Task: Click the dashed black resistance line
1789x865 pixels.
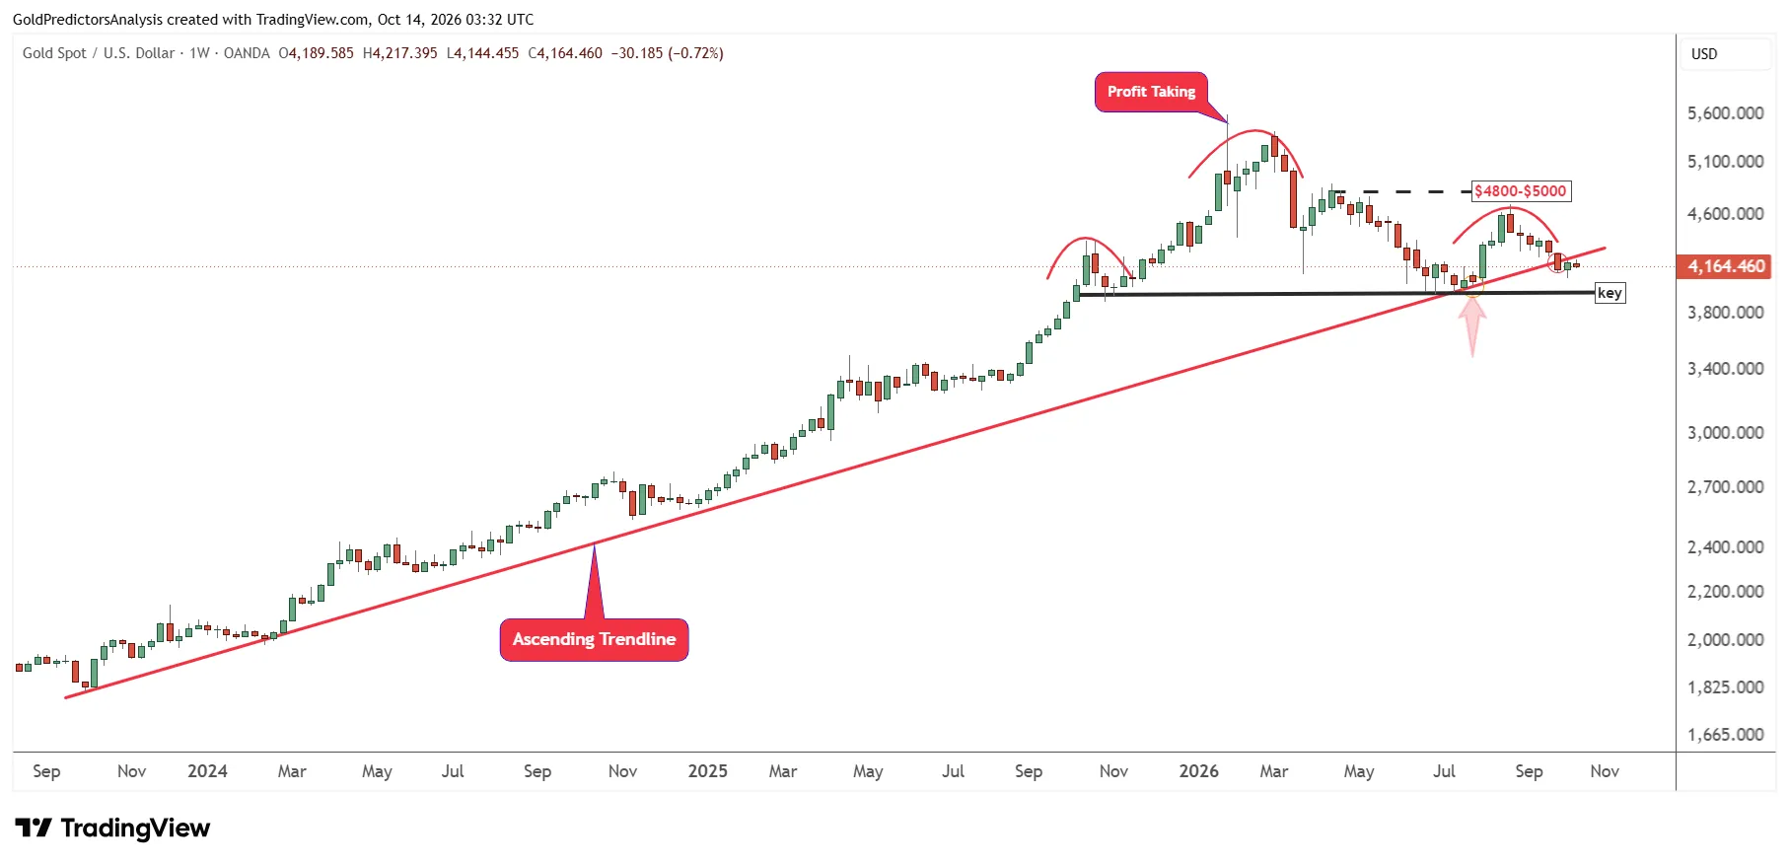Action: point(1400,192)
